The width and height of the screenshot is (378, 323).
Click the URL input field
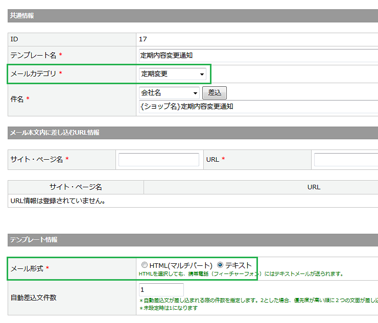tap(346, 160)
